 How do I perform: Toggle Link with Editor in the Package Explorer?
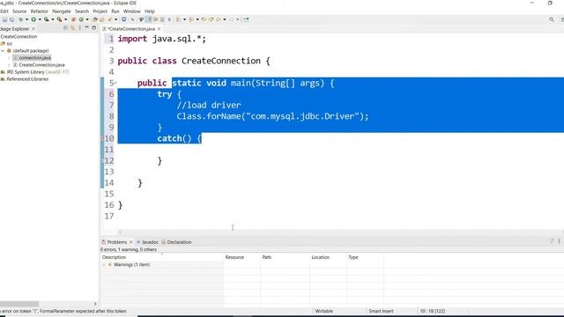(72, 27)
